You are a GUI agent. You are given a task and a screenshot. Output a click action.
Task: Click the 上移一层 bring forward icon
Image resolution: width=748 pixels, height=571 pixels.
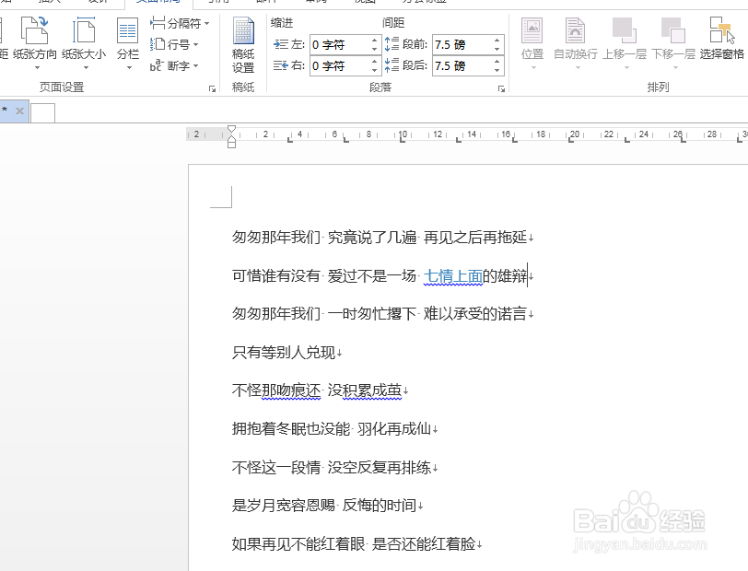(x=625, y=31)
